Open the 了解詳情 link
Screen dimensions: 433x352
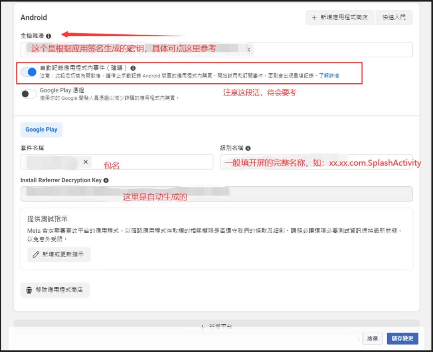[330, 76]
